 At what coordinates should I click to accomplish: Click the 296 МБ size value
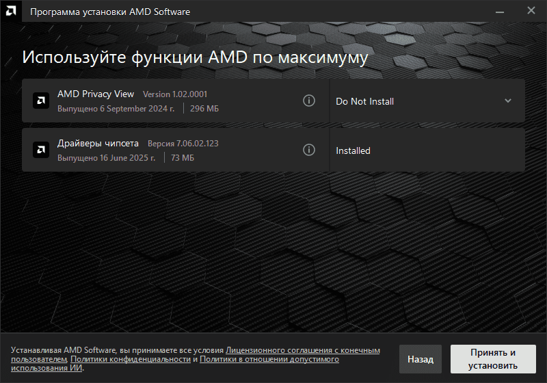(204, 109)
